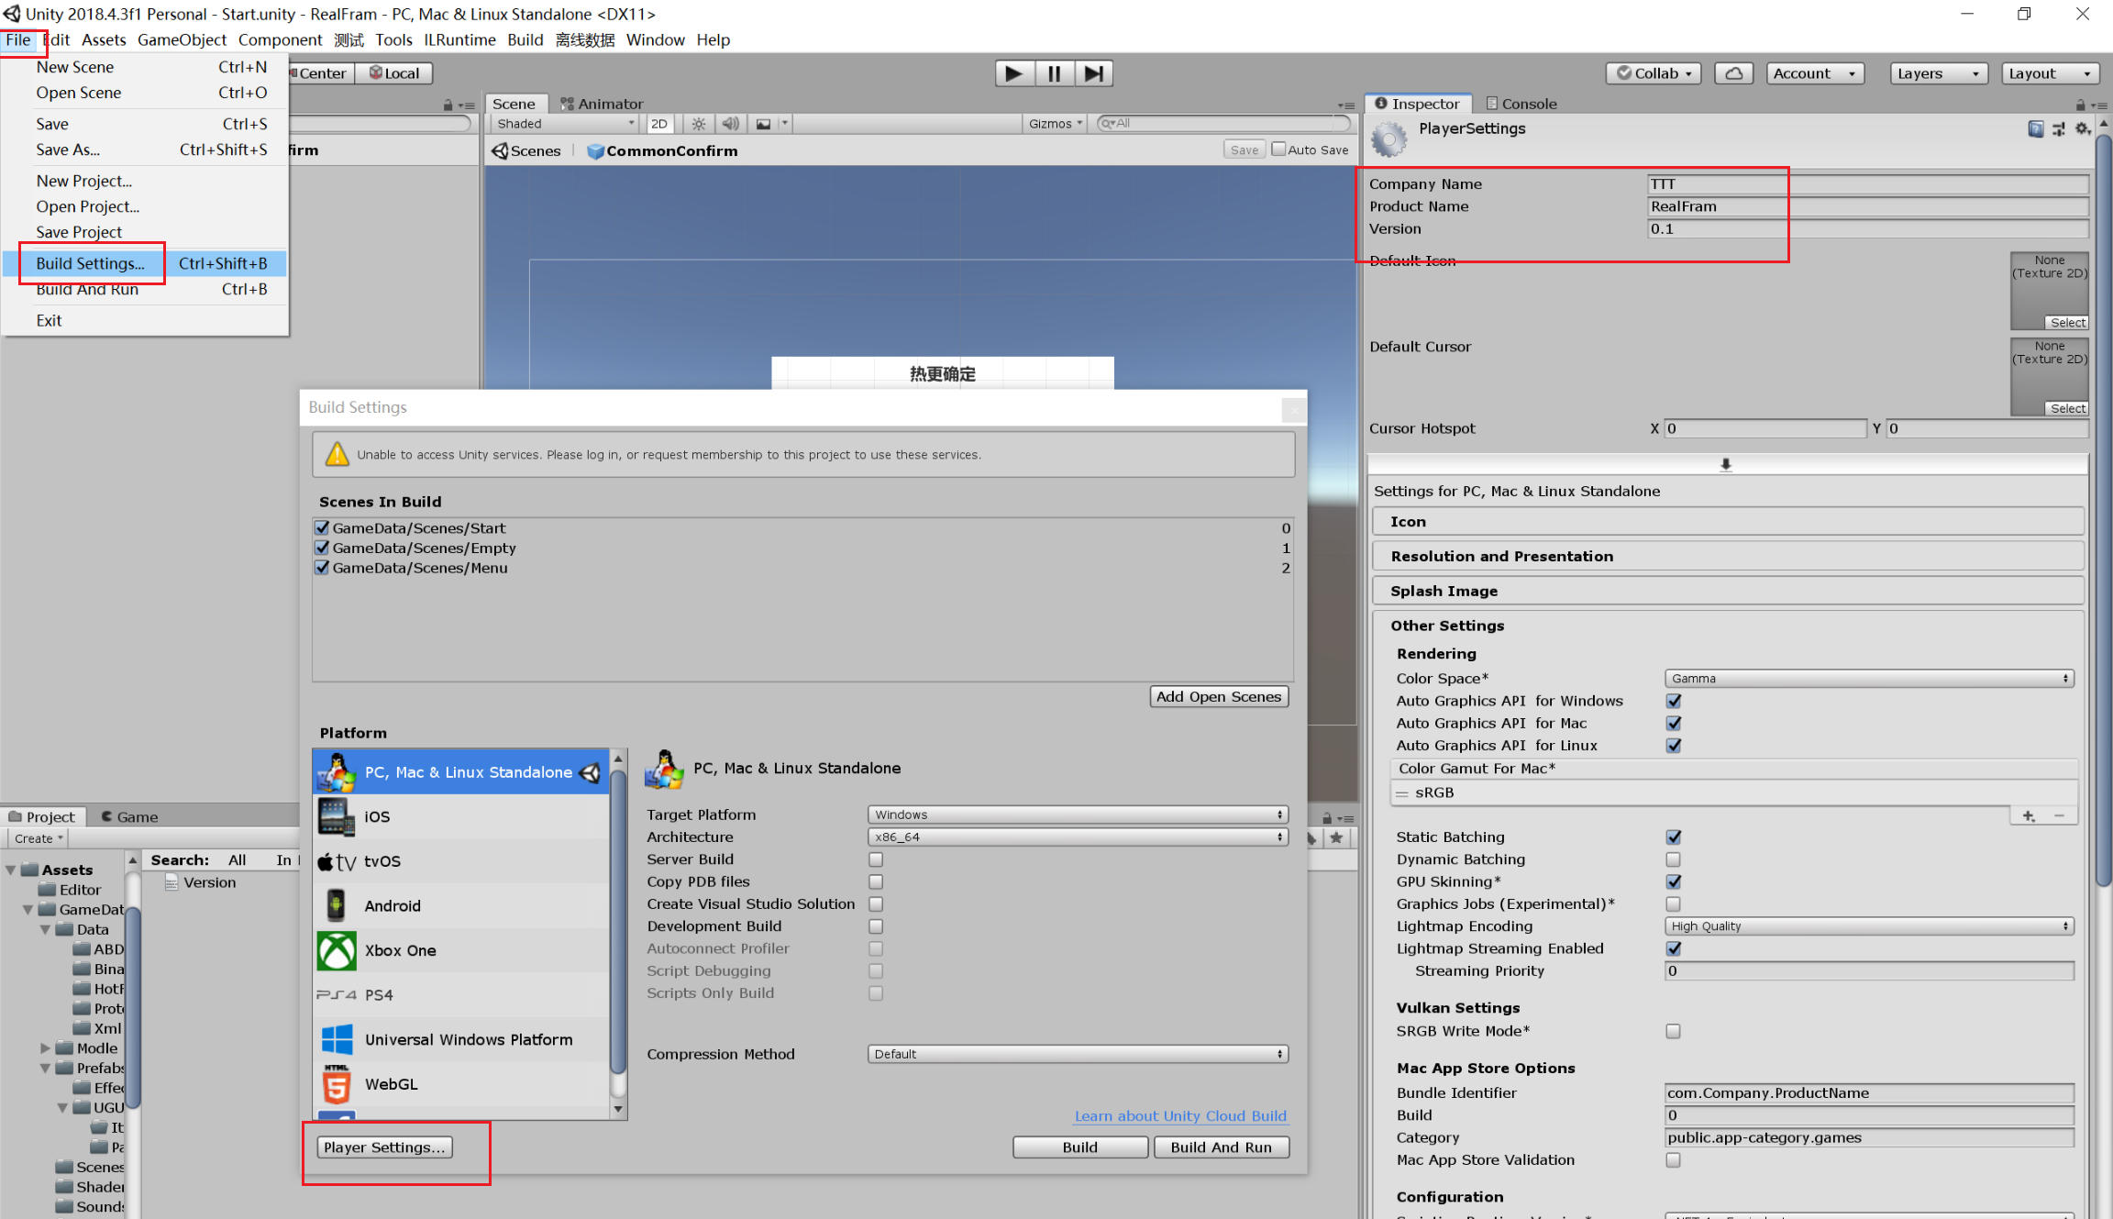Open Color Space dropdown

(1869, 679)
